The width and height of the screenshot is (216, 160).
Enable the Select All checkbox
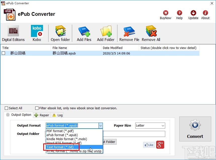click(6, 108)
